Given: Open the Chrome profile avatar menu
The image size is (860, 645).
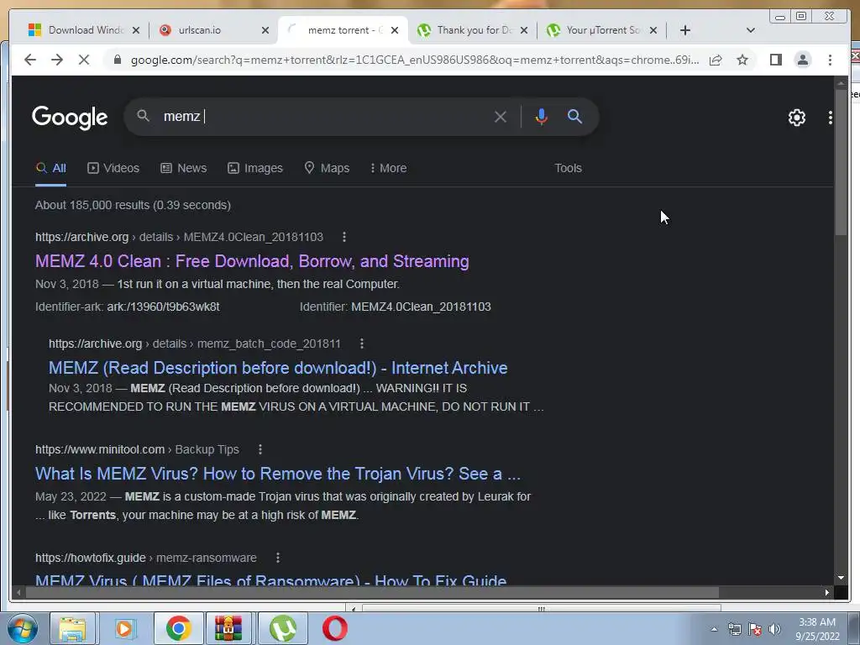Looking at the screenshot, I should (x=802, y=60).
